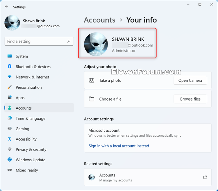Maximize the Settings window
This screenshot has height=191, width=218.
(x=200, y=4)
